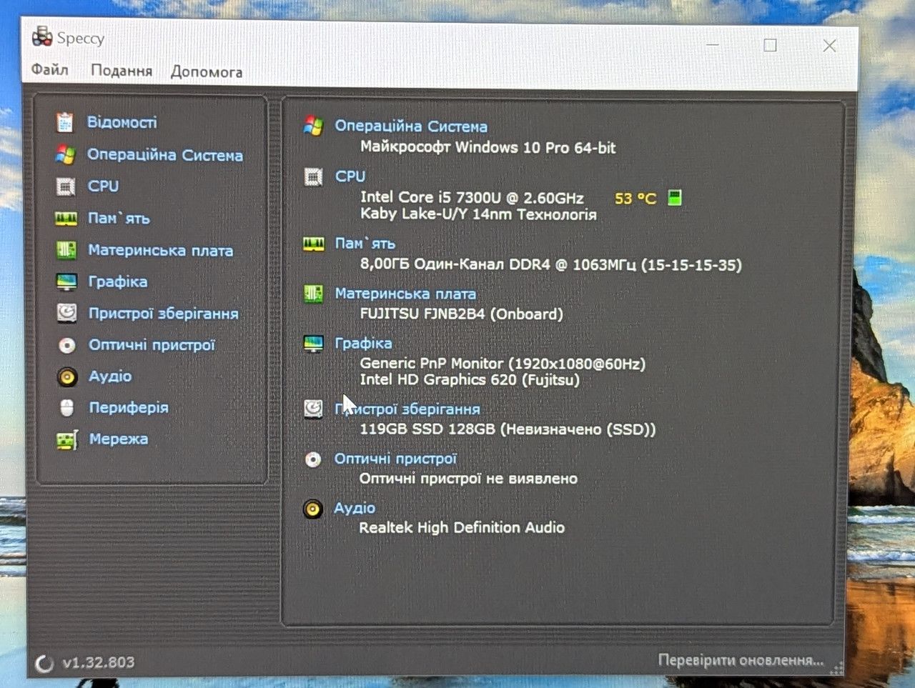Click the hard drive icon in sidebar
915x688 pixels.
click(x=66, y=313)
